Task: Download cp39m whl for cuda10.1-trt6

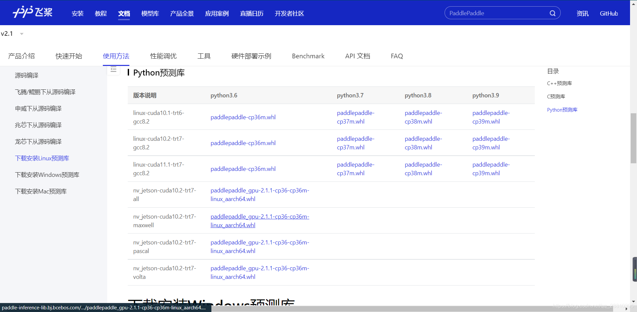Action: point(491,117)
